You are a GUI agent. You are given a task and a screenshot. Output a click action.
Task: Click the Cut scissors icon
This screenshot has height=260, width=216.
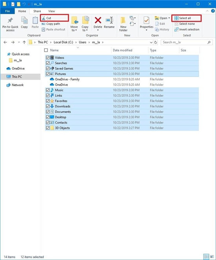point(44,18)
